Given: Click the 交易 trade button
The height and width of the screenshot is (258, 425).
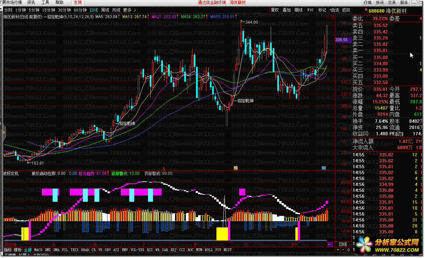Looking at the screenshot, I should click(x=392, y=3).
